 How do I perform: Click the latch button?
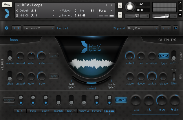[x=121, y=100]
